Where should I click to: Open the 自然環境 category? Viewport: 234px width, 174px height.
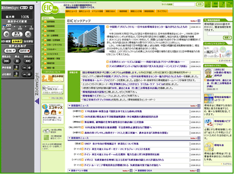(53, 22)
